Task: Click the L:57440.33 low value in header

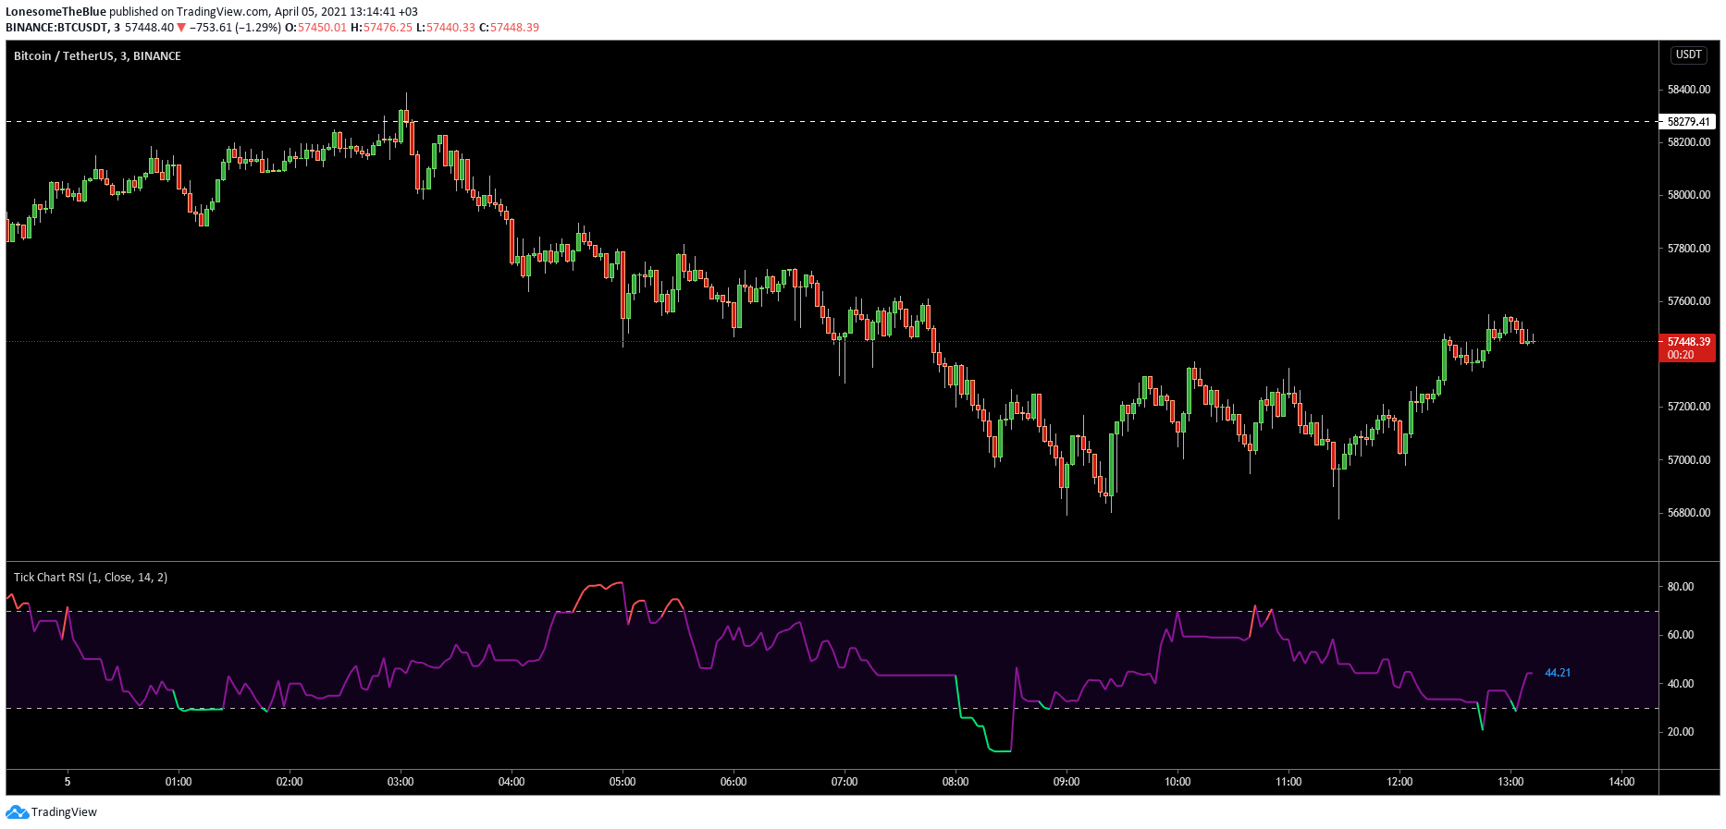Action: [x=445, y=28]
